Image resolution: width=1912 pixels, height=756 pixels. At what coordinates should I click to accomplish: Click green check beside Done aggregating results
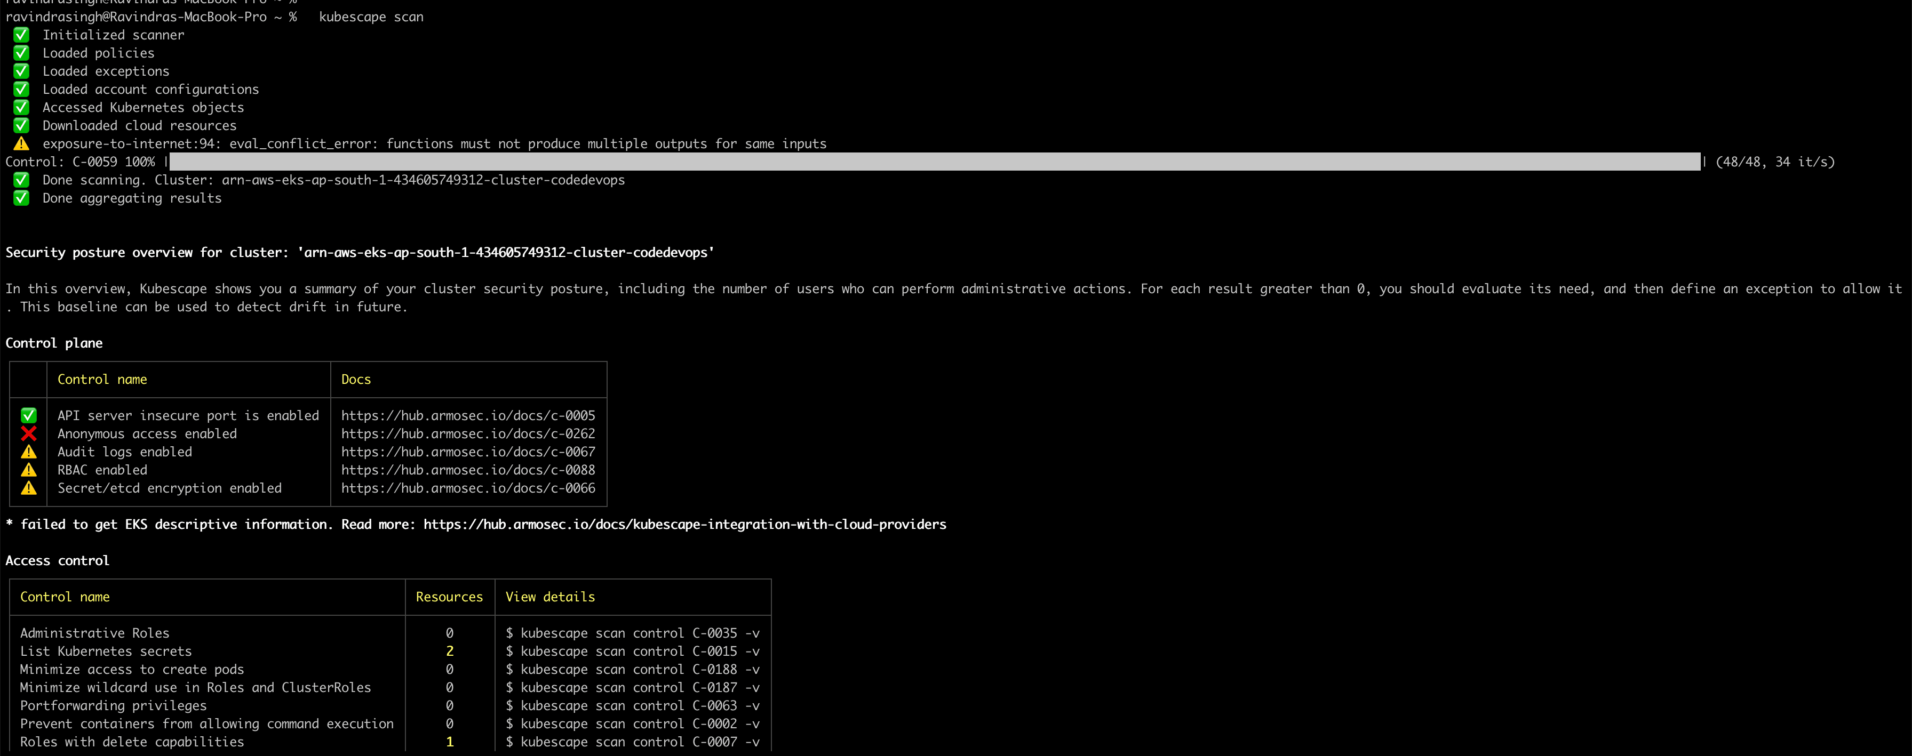pos(21,198)
